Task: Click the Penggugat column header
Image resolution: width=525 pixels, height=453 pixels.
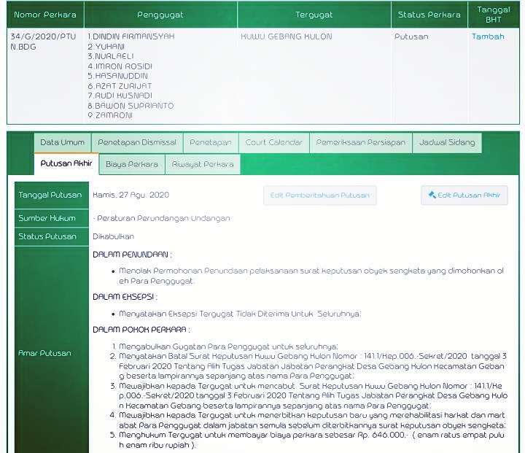Action: pos(160,15)
